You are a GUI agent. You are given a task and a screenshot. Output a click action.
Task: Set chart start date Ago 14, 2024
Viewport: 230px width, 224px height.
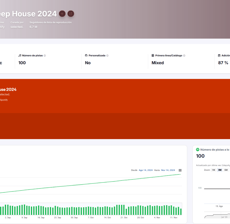(x=146, y=170)
